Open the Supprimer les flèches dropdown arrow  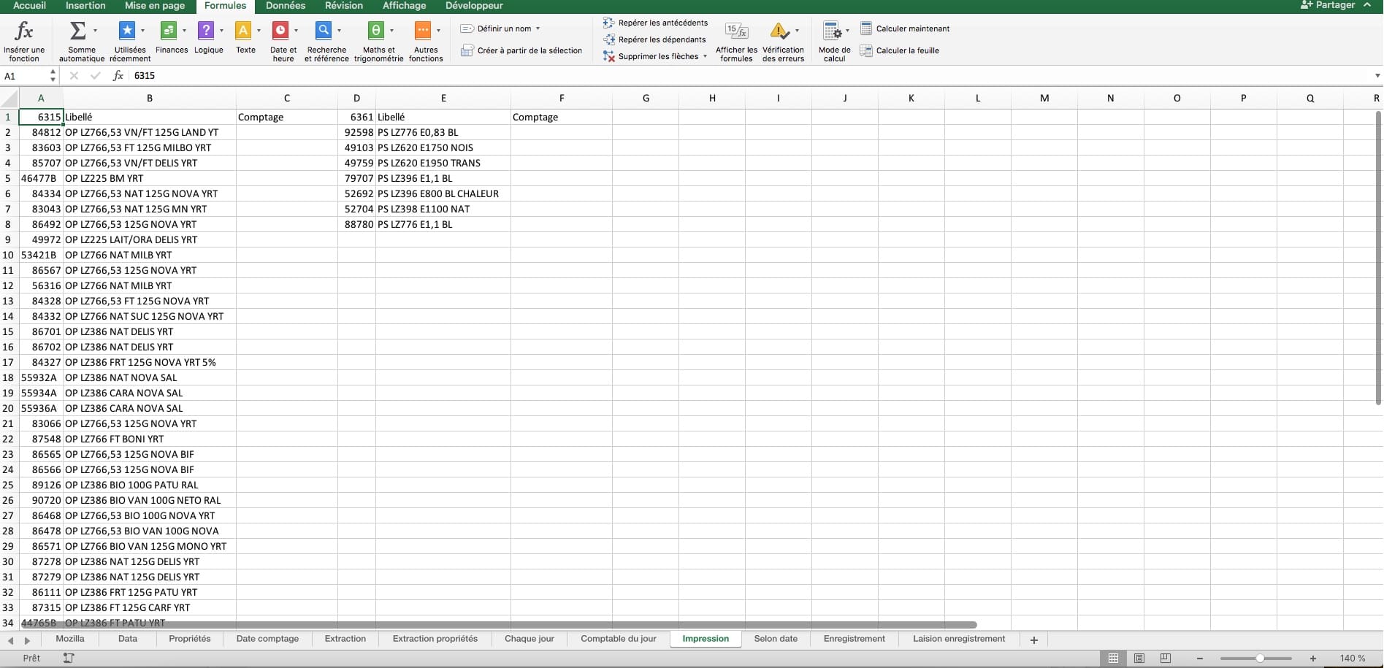(705, 56)
